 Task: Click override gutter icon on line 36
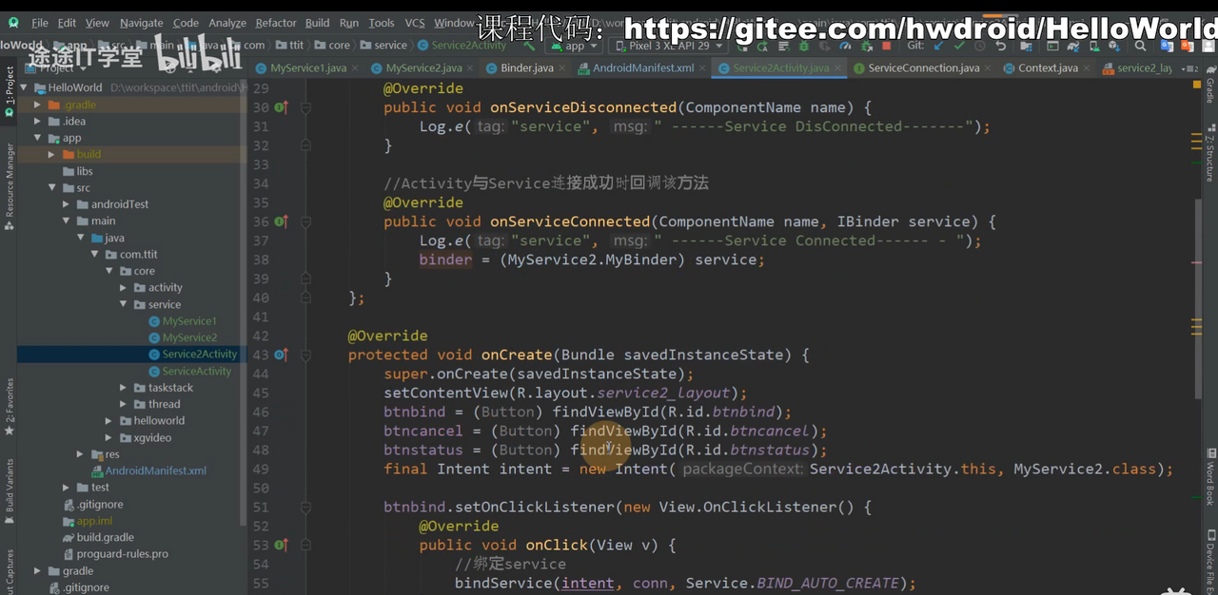tap(282, 221)
